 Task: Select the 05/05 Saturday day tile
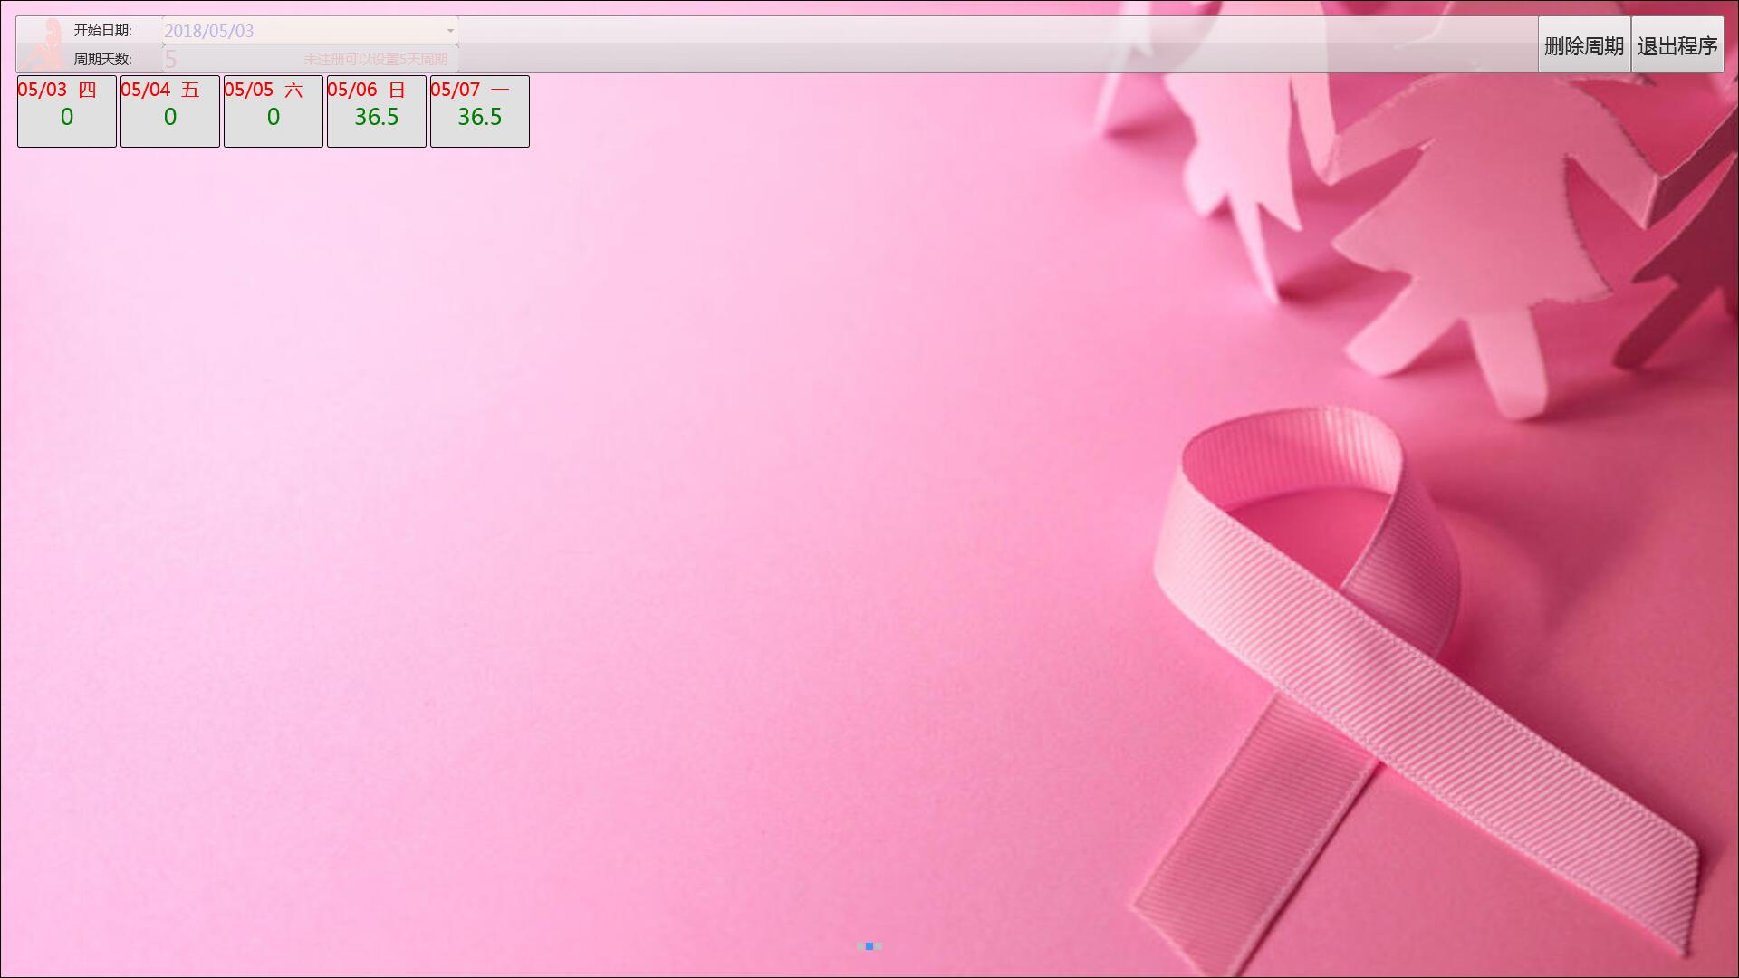point(274,111)
